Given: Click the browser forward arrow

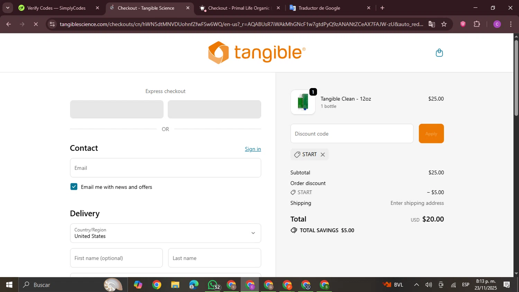Looking at the screenshot, I should pos(22,24).
